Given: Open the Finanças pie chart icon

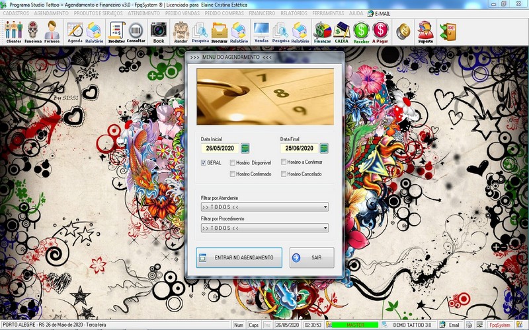Looking at the screenshot, I should pos(323,32).
